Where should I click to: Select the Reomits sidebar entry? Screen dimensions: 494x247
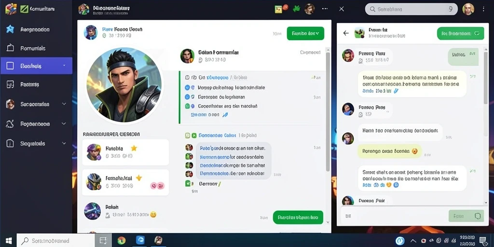tap(36, 84)
